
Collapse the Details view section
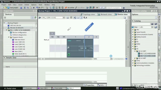coord(4,58)
